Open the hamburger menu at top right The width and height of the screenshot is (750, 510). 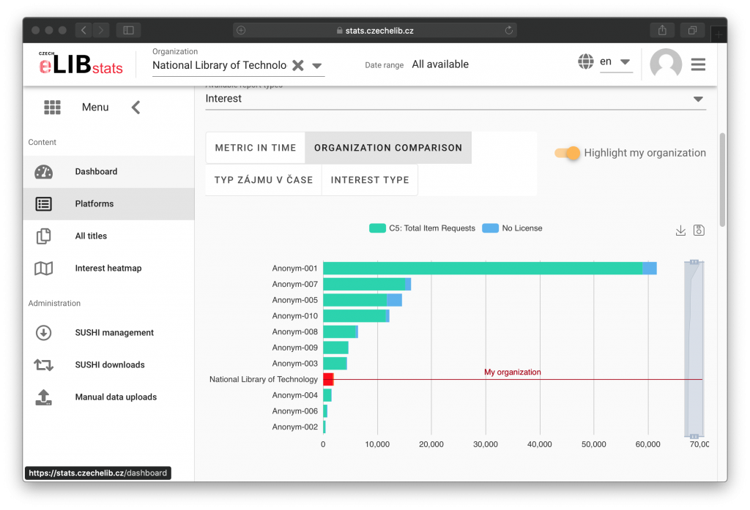coord(698,64)
